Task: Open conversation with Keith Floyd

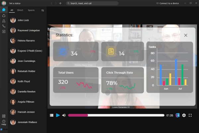Action: 27,81
